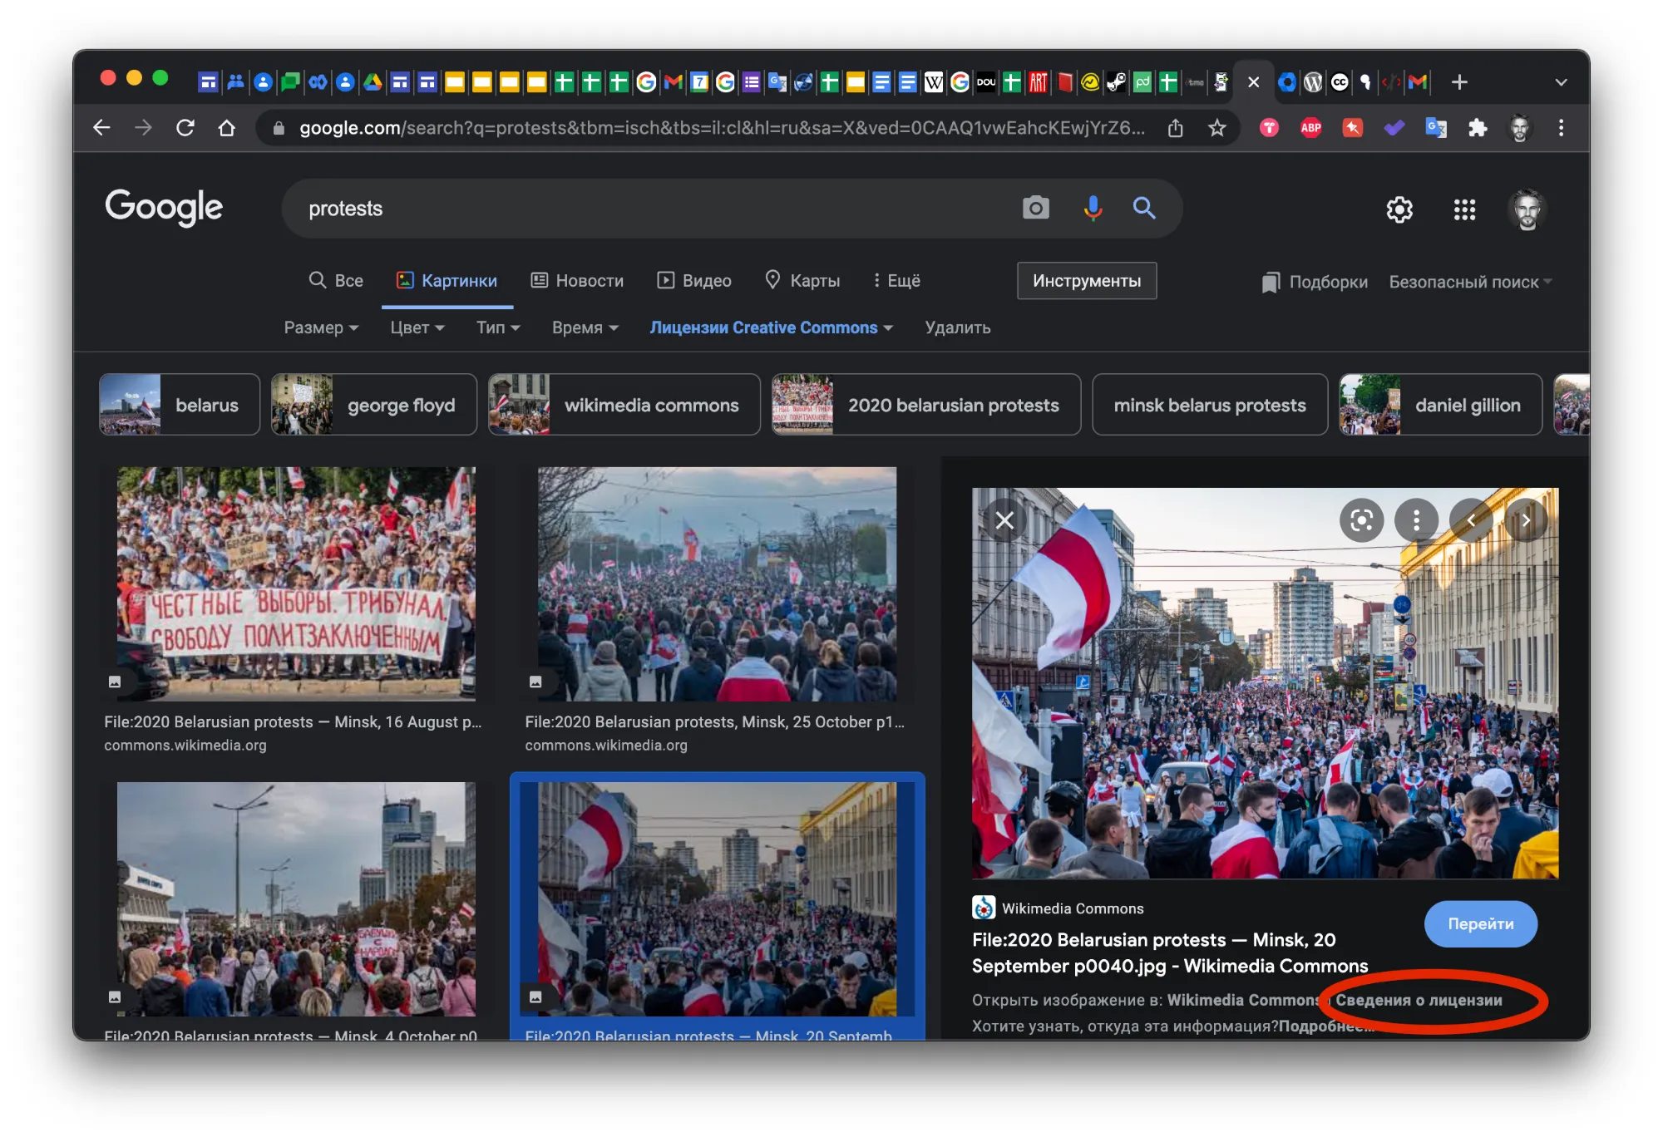Click the share page icon in address bar
The height and width of the screenshot is (1137, 1663).
point(1175,128)
